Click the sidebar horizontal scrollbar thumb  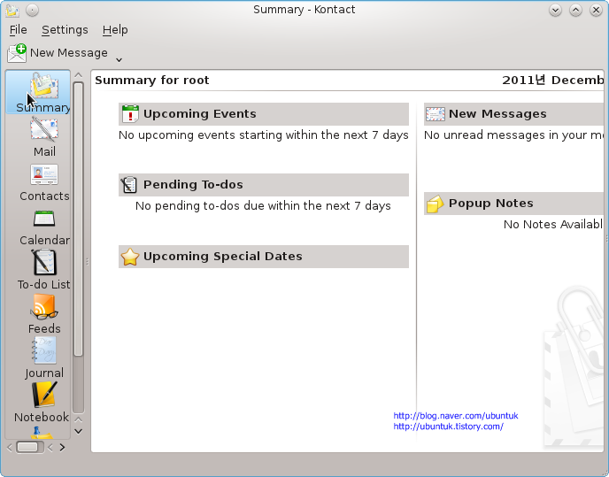(x=28, y=448)
